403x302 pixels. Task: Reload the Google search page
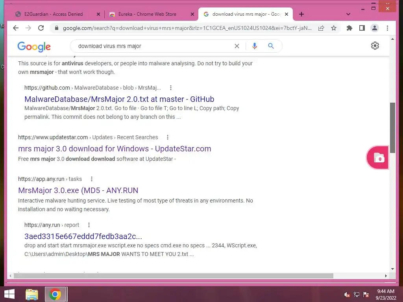tap(41, 28)
